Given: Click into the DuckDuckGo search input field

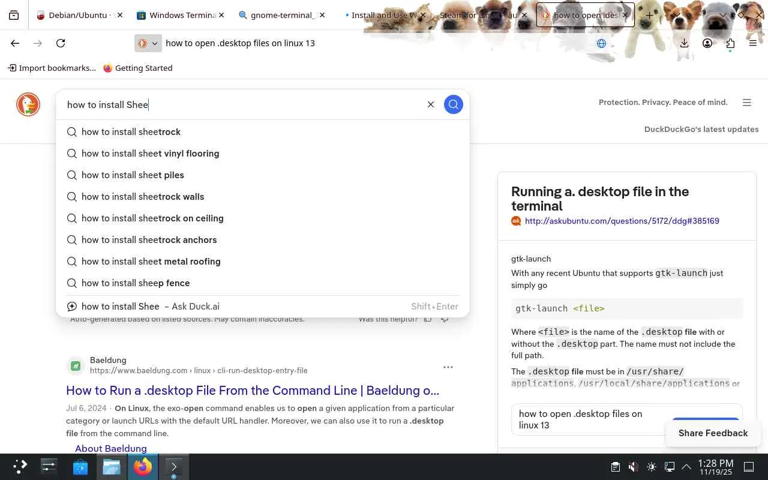Looking at the screenshot, I should 242,104.
